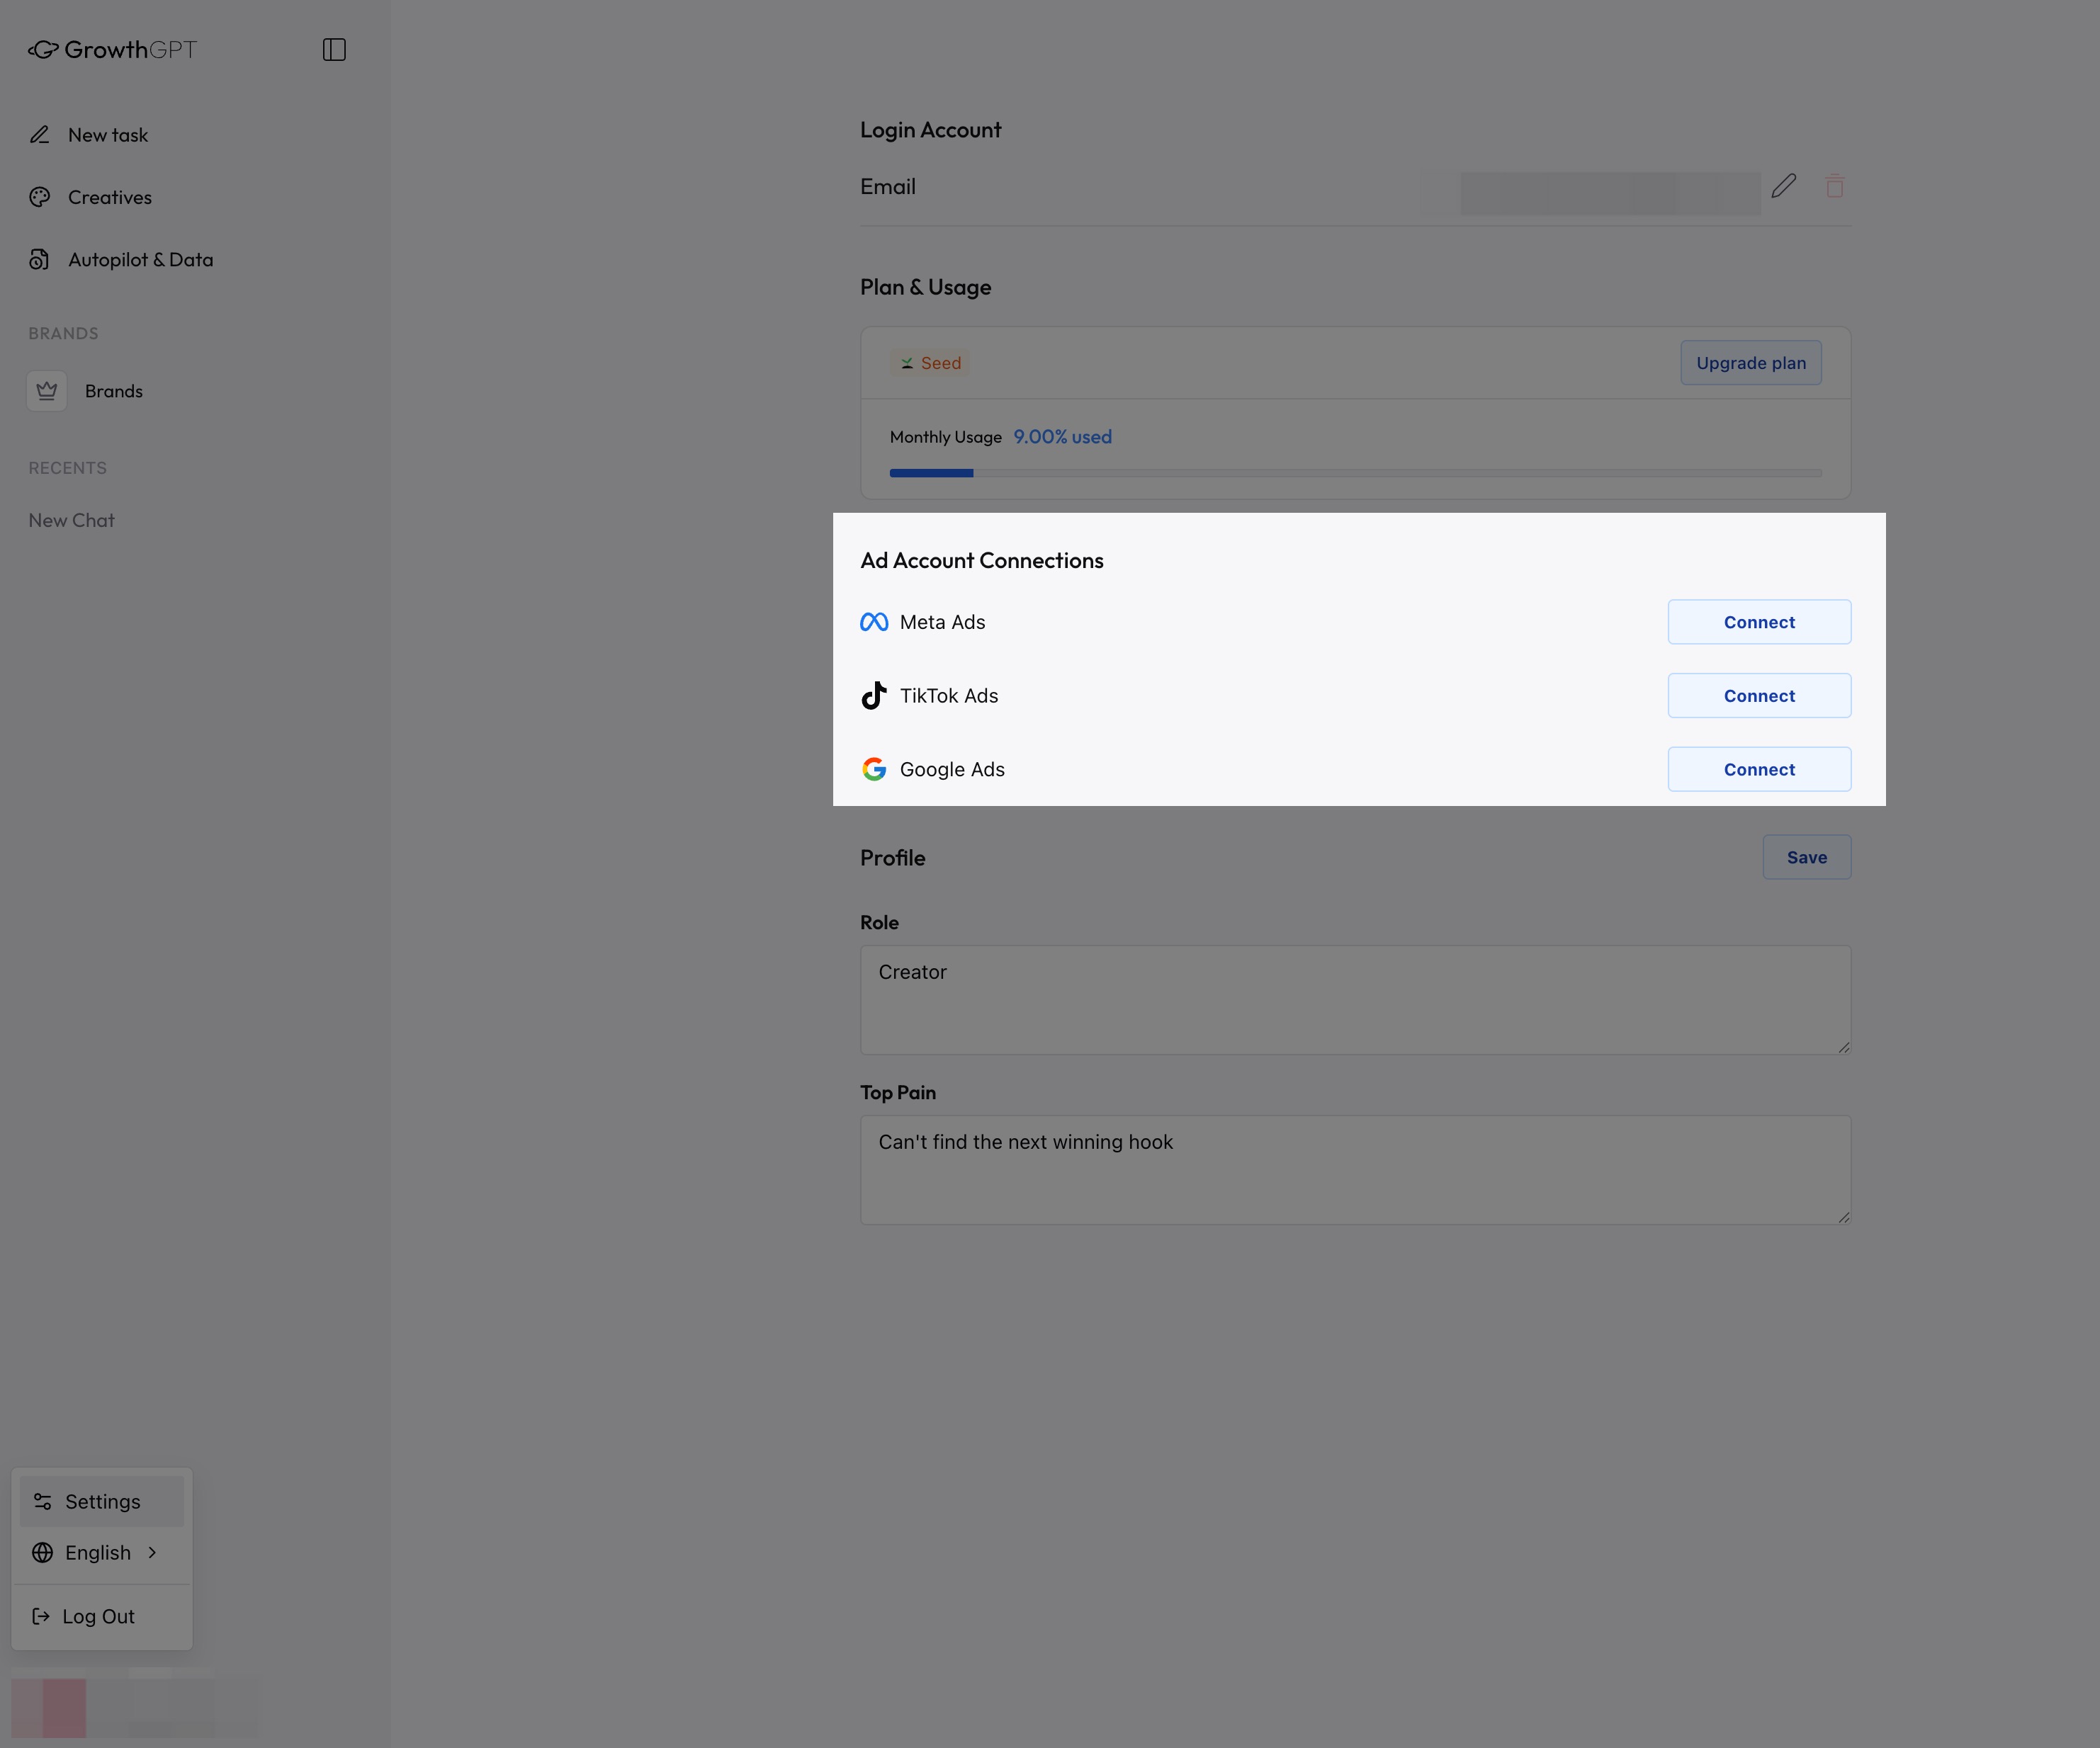Click the Log Out arrow icon
Viewport: 2100px width, 1748px height.
point(41,1616)
